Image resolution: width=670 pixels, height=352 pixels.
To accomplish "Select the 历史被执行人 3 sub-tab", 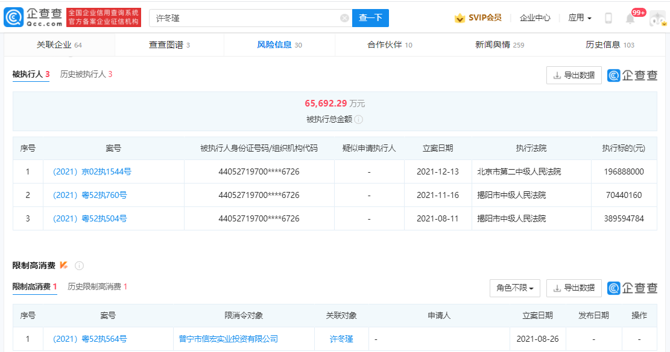I will (86, 74).
